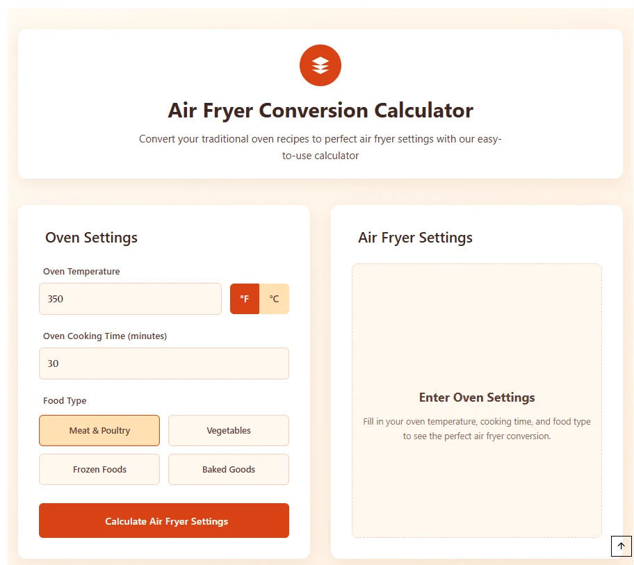634x565 pixels.
Task: Click the Air Fryer Settings heading
Action: [x=415, y=238]
